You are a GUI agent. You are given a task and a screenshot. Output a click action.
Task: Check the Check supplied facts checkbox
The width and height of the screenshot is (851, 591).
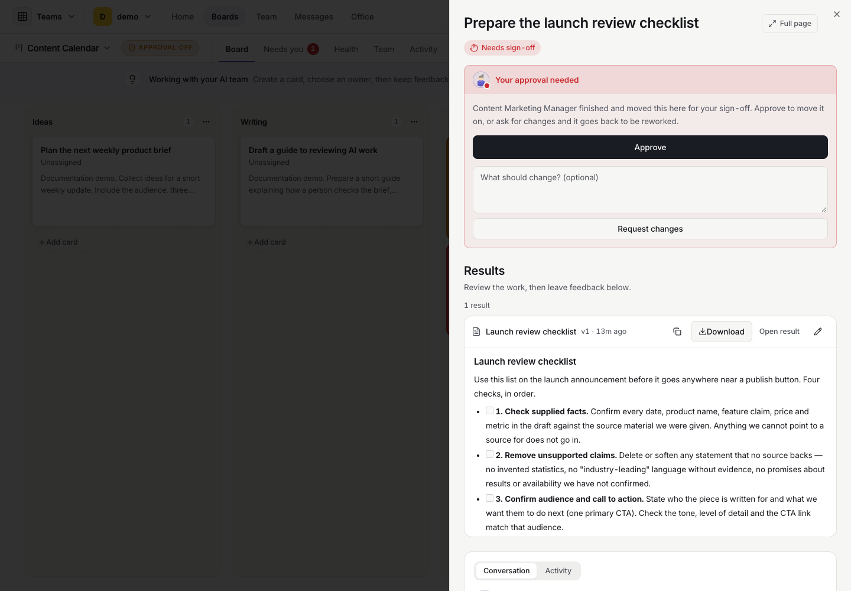click(x=489, y=411)
